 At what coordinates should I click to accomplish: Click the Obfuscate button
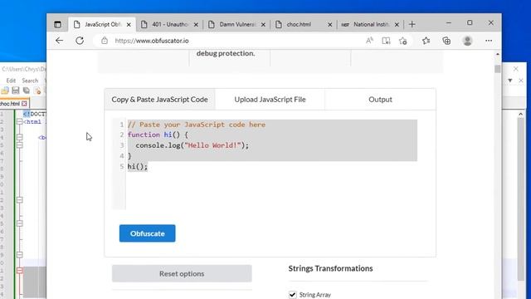(x=148, y=233)
